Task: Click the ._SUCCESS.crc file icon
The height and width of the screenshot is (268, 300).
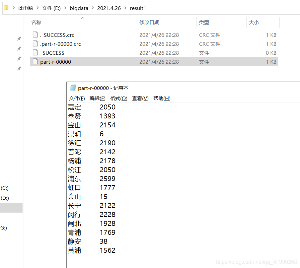Action: click(35, 34)
